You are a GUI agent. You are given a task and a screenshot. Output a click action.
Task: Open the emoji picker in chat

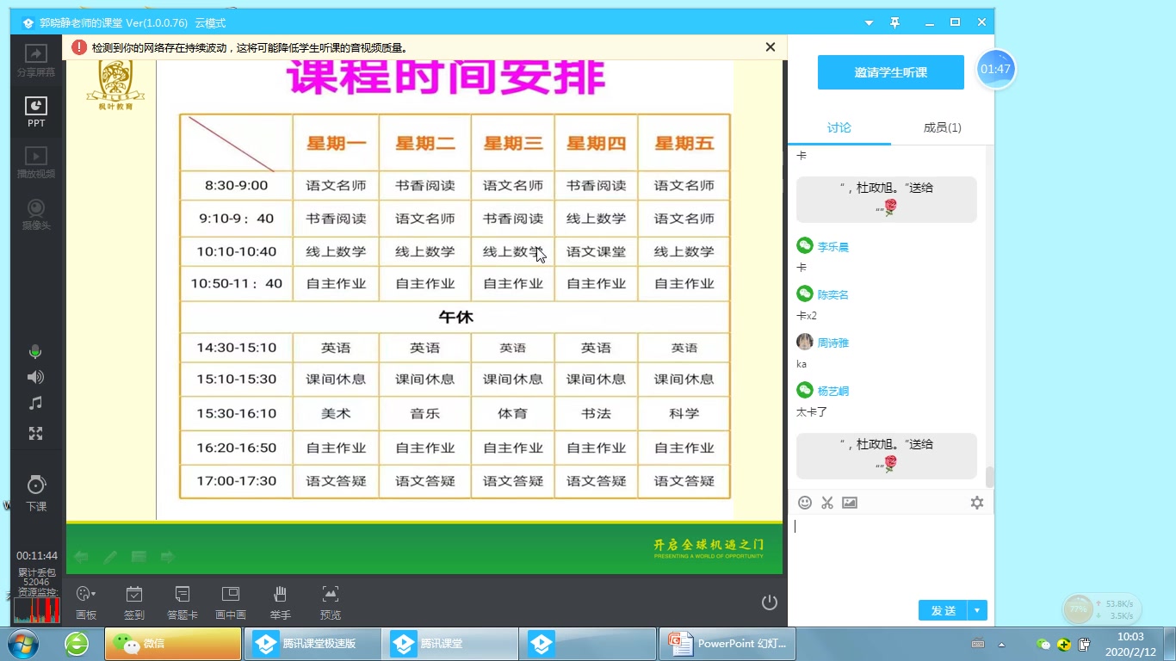pyautogui.click(x=805, y=502)
